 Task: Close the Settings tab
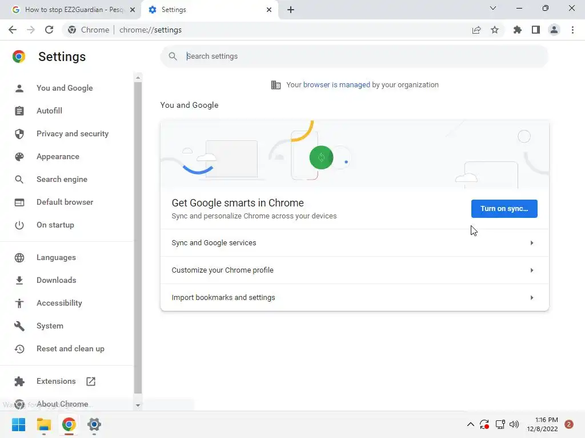click(x=269, y=10)
